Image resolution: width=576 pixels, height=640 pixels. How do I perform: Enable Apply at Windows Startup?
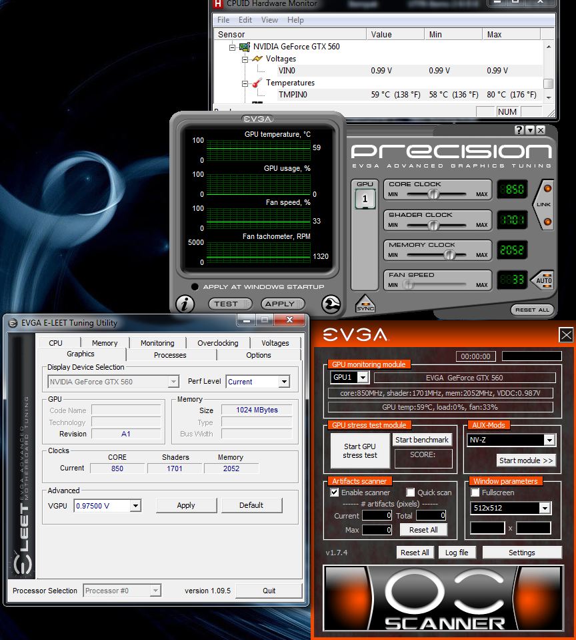point(195,287)
